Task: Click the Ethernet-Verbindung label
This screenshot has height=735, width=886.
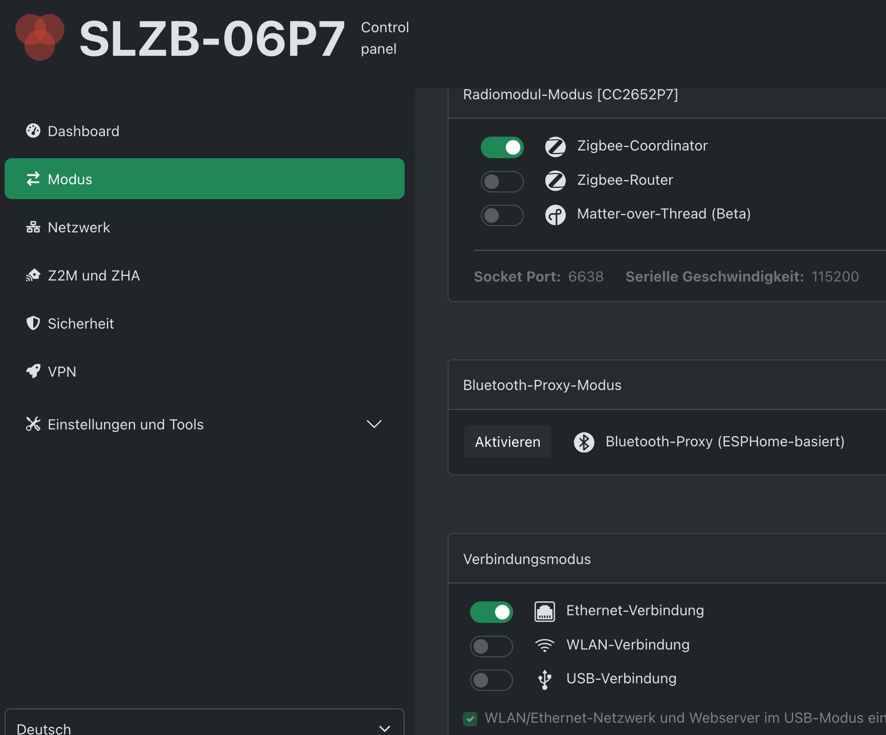Action: point(635,611)
